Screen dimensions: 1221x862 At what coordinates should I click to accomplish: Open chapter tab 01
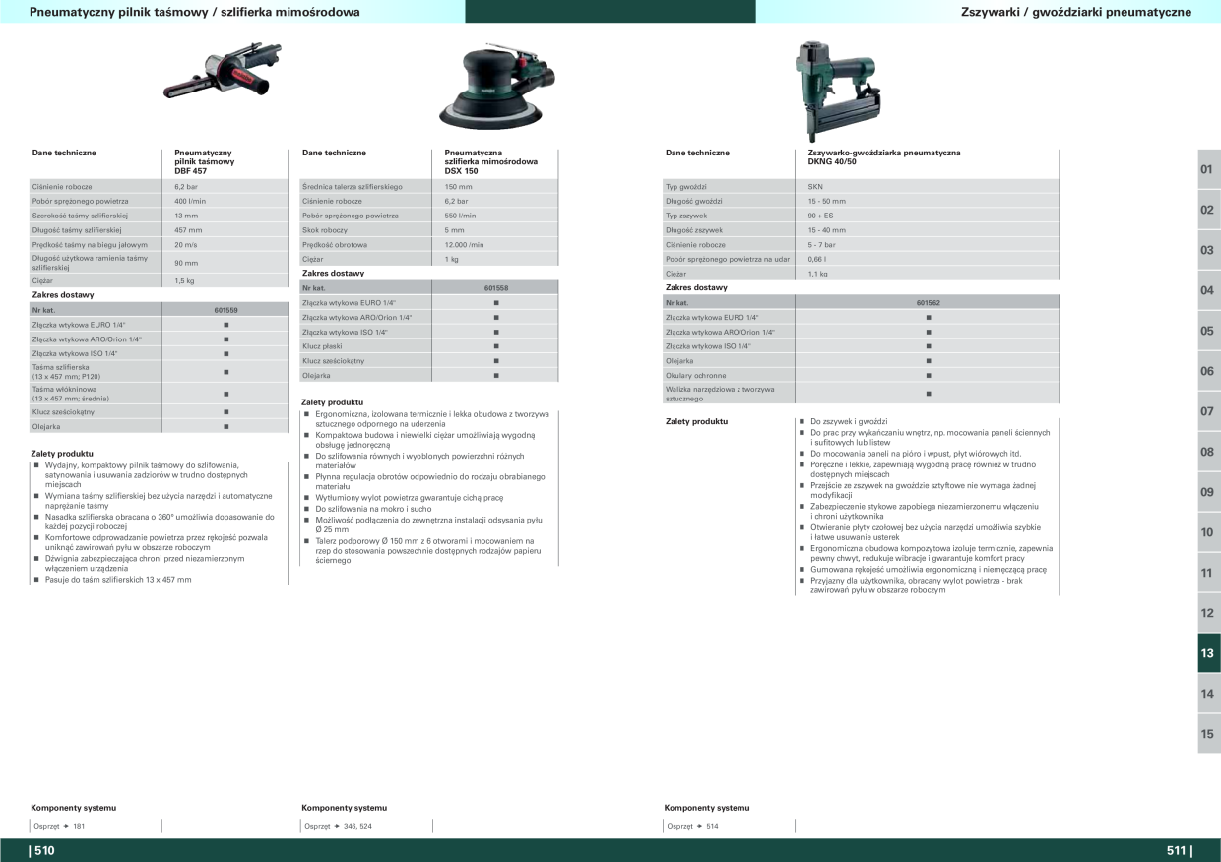click(1209, 169)
